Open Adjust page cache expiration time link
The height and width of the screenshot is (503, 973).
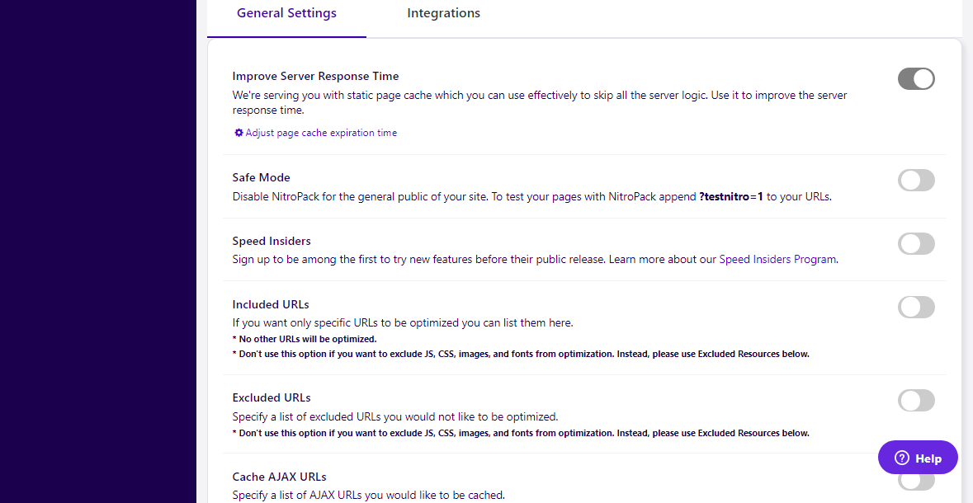(x=321, y=133)
